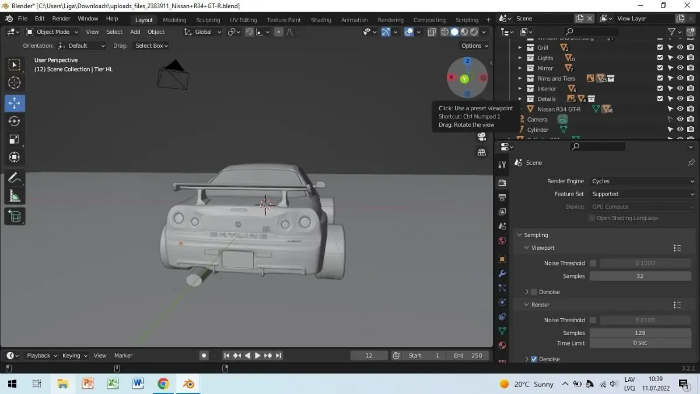
Task: Open the World properties tab
Action: [x=502, y=240]
